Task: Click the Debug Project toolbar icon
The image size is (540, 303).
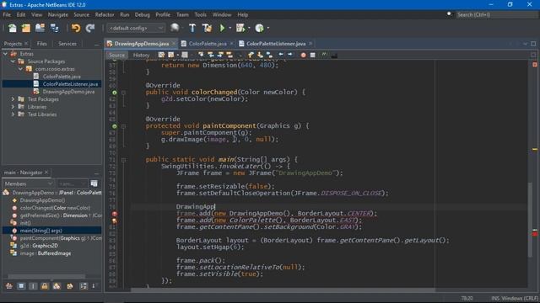Action: tap(240, 28)
